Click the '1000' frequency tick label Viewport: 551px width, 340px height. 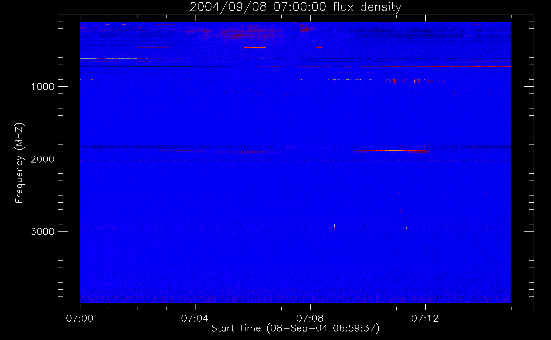(43, 87)
